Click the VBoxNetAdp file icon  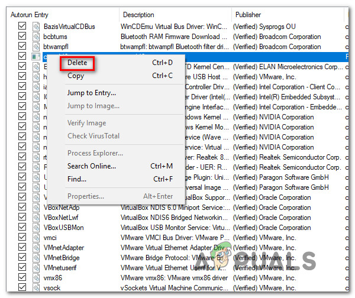pyautogui.click(x=36, y=208)
